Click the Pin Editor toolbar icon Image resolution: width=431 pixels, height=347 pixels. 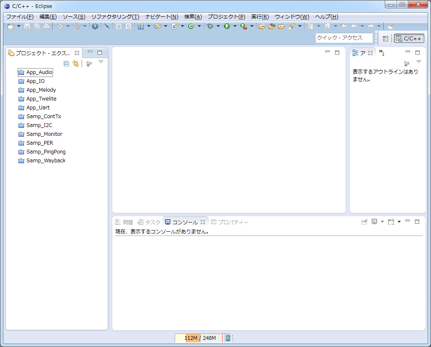[390, 26]
